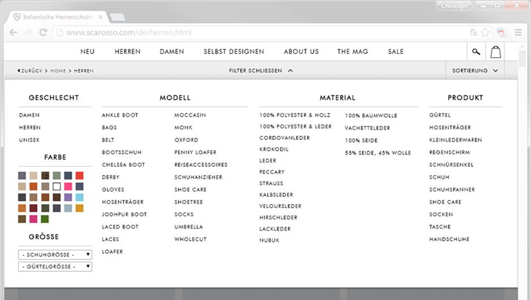Image resolution: width=531 pixels, height=300 pixels.
Task: Pick the red color swatch
Action: pos(80,175)
